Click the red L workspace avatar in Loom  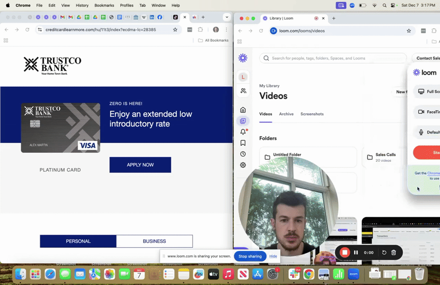[243, 77]
